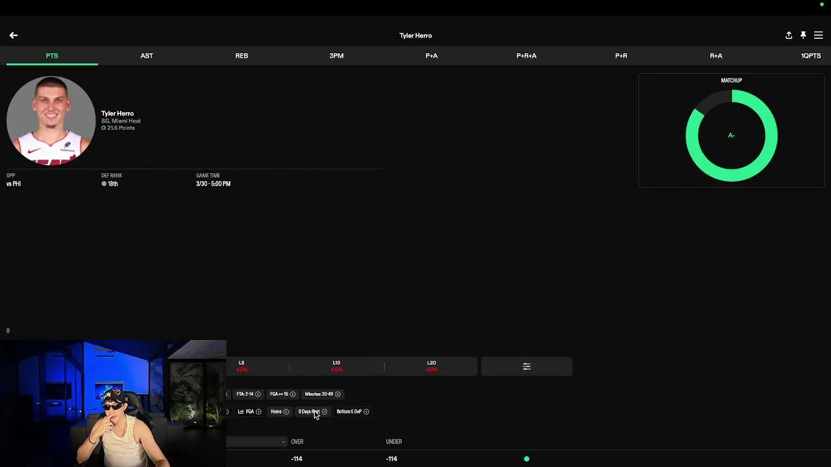Viewport: 831px width, 467px height.
Task: Open the REB stat tab
Action: (x=242, y=56)
